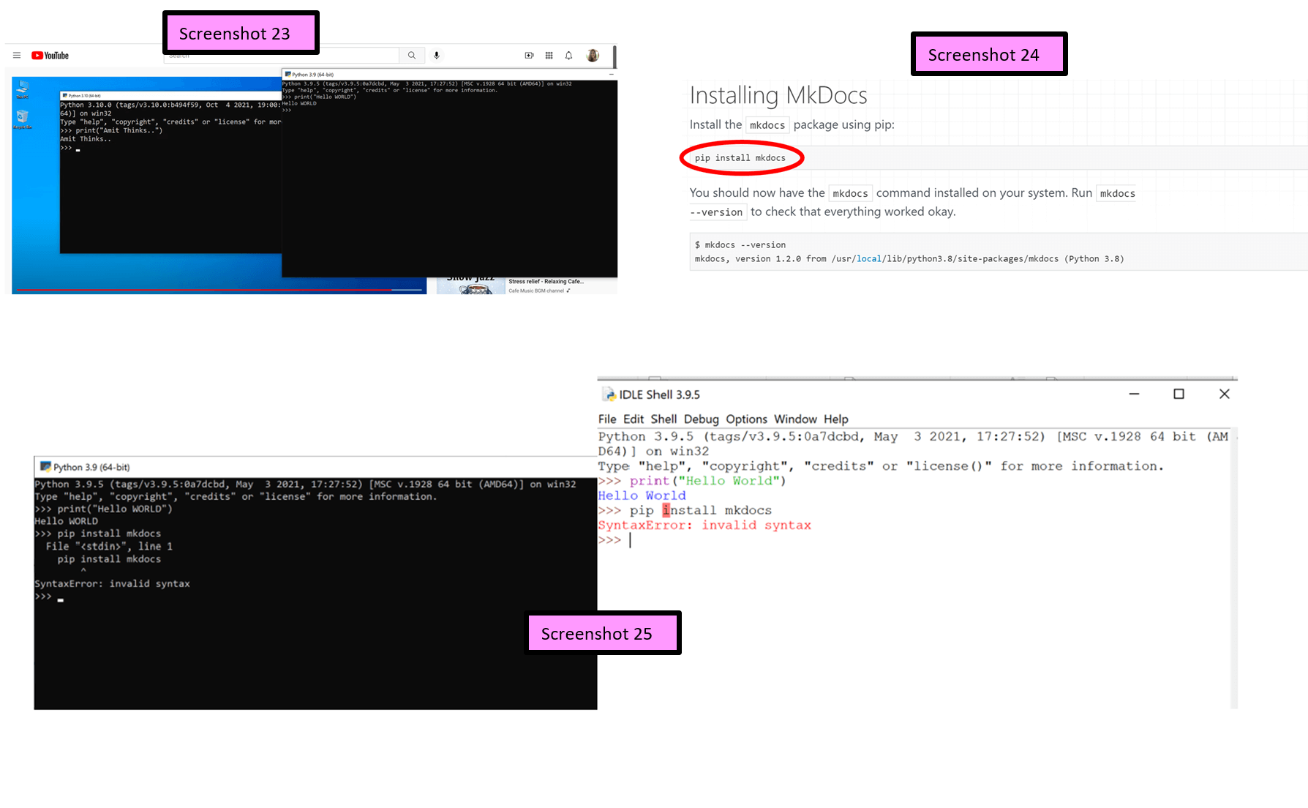This screenshot has height=808, width=1308.
Task: Click '$ mkdocs --version' code line
Action: pyautogui.click(x=740, y=245)
